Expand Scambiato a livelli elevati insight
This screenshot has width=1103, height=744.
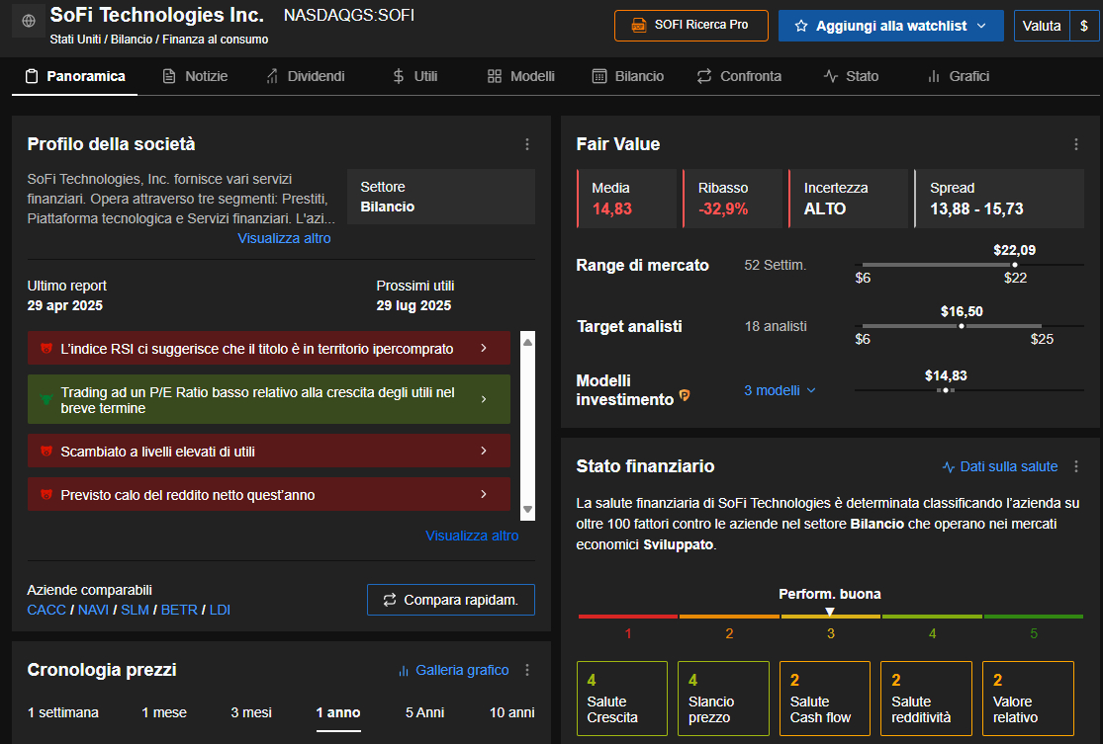pos(269,451)
